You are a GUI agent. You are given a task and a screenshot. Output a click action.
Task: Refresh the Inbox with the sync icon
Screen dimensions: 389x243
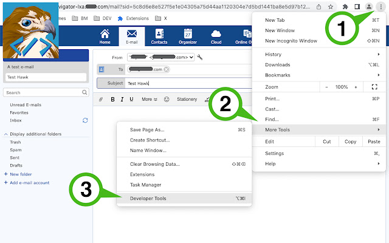point(85,120)
